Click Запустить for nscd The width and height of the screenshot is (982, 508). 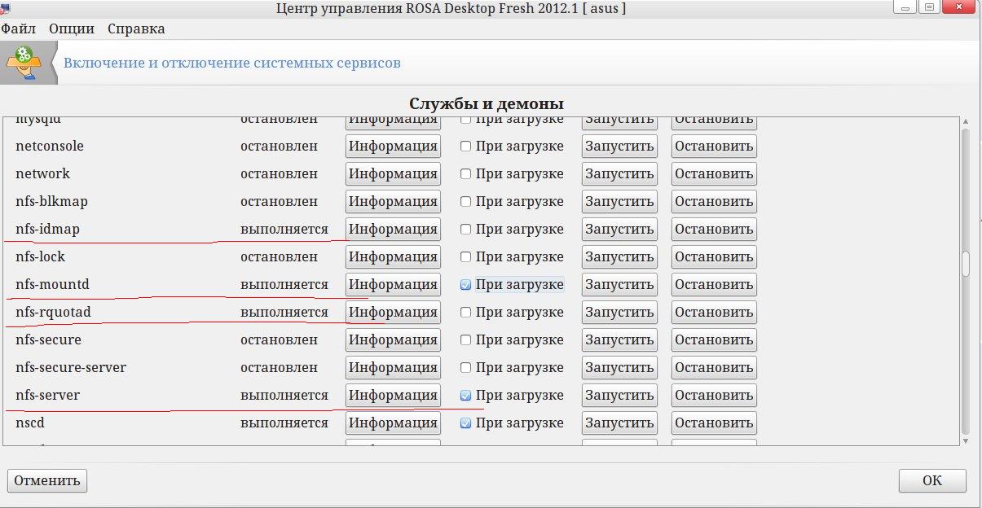click(x=619, y=423)
